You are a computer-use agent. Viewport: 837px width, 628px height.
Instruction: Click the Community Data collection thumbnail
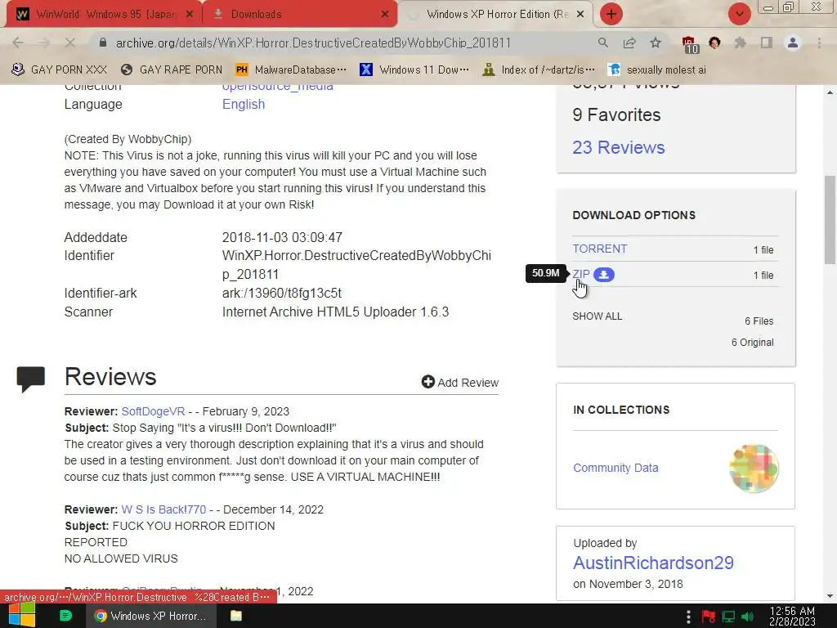tap(754, 469)
